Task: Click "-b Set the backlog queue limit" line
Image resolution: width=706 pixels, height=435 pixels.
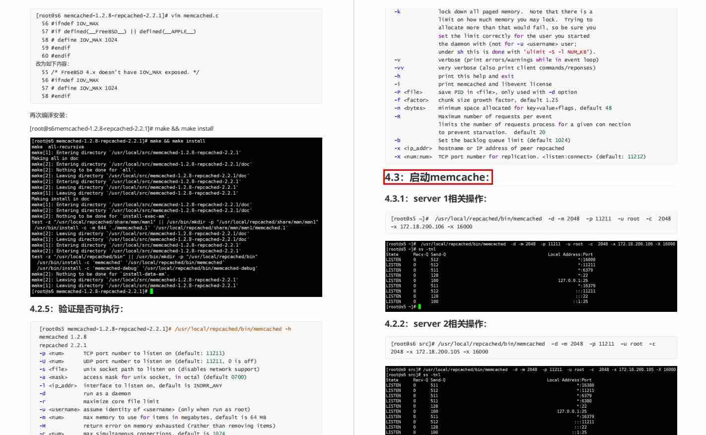Action: pyautogui.click(x=482, y=140)
